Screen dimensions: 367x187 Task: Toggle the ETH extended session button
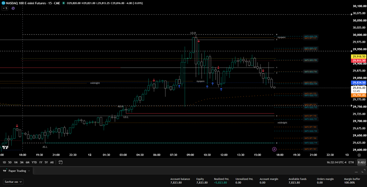pos(351,162)
